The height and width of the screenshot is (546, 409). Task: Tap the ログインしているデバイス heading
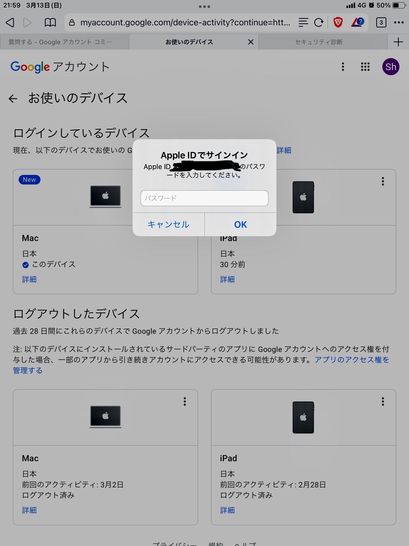point(81,133)
